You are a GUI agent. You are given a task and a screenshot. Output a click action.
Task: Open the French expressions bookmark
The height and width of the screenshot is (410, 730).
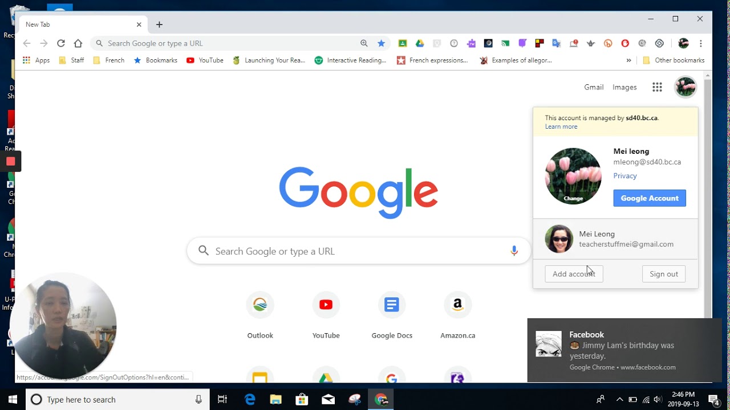point(432,60)
